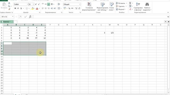Click the Copy icon in clipboard group
This screenshot has width=170, height=95.
9,6
